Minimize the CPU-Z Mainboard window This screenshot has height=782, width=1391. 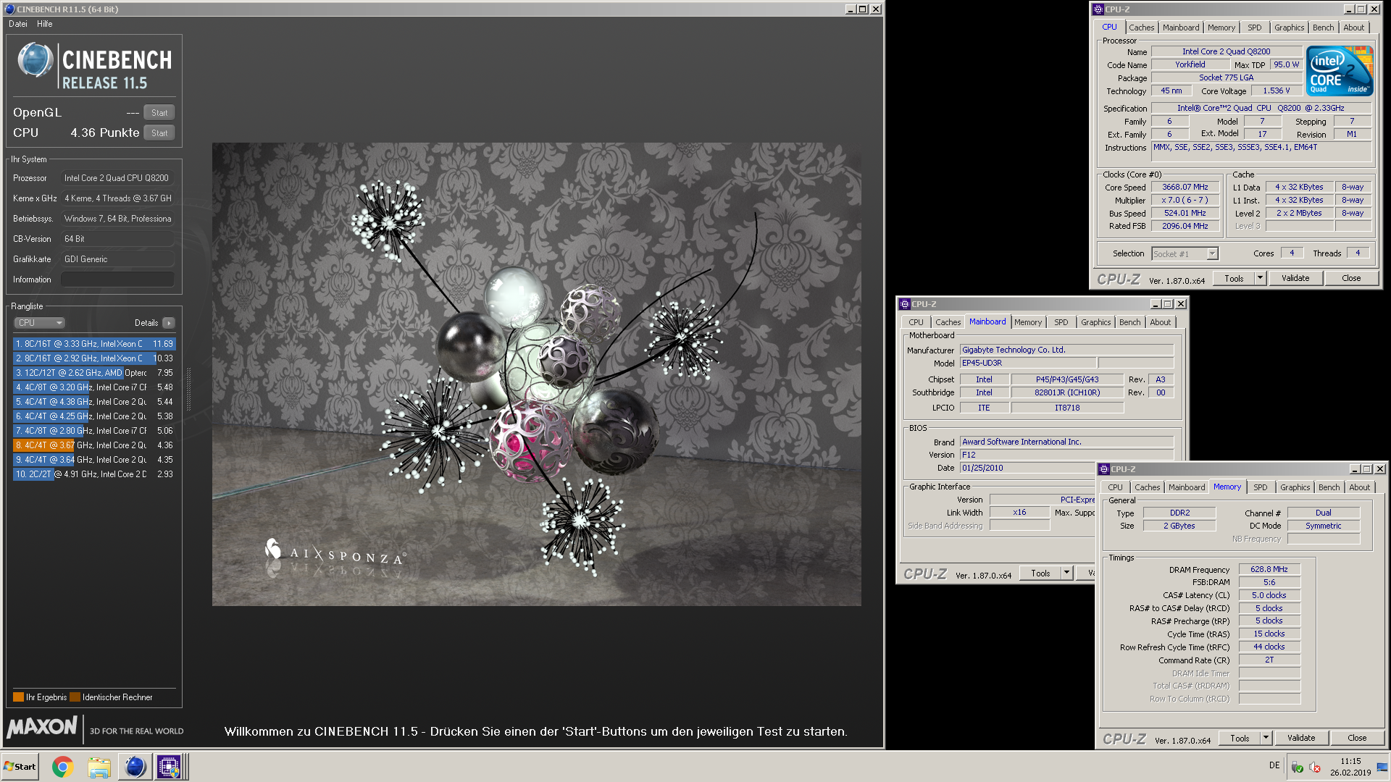pos(1156,304)
